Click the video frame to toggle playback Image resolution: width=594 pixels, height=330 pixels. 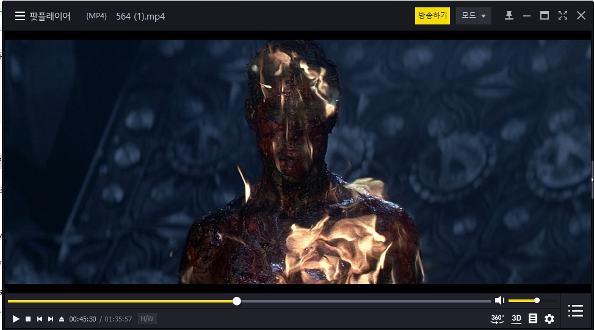click(298, 162)
